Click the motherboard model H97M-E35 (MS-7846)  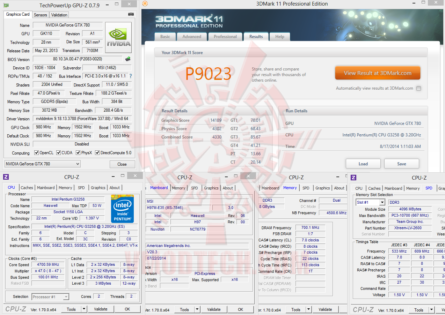[x=178, y=208]
